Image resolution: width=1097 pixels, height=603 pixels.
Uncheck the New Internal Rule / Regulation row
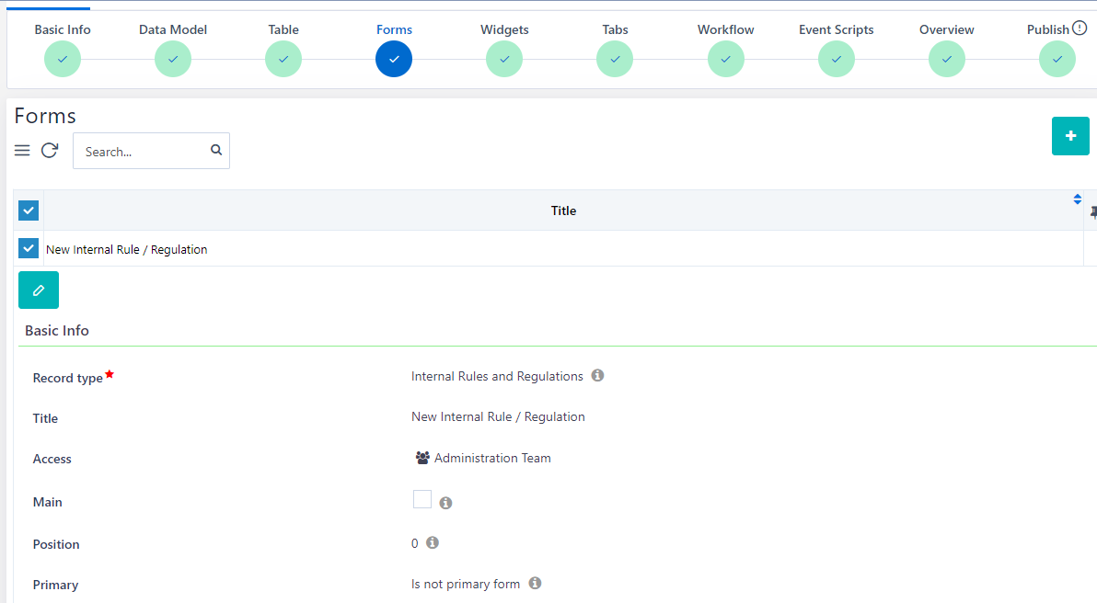[x=29, y=248]
